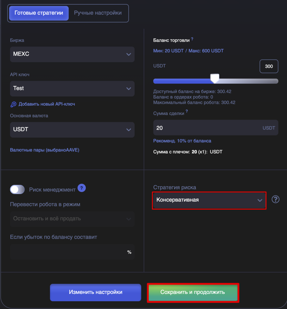The width and height of the screenshot is (287, 309).
Task: Click USDT trading balance slider handle
Action: point(215,78)
